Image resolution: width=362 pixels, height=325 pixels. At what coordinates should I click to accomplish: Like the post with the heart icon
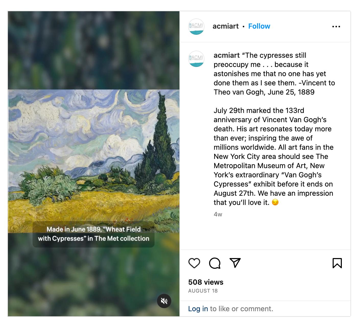tap(194, 263)
